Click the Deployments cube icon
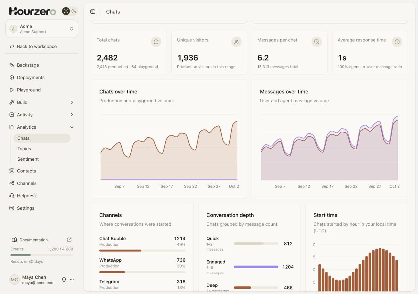The image size is (418, 294). [x=12, y=77]
